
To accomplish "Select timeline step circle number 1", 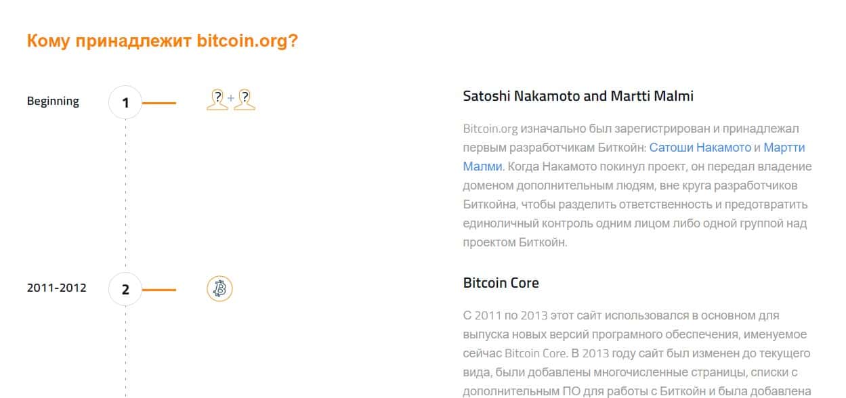I will [125, 103].
